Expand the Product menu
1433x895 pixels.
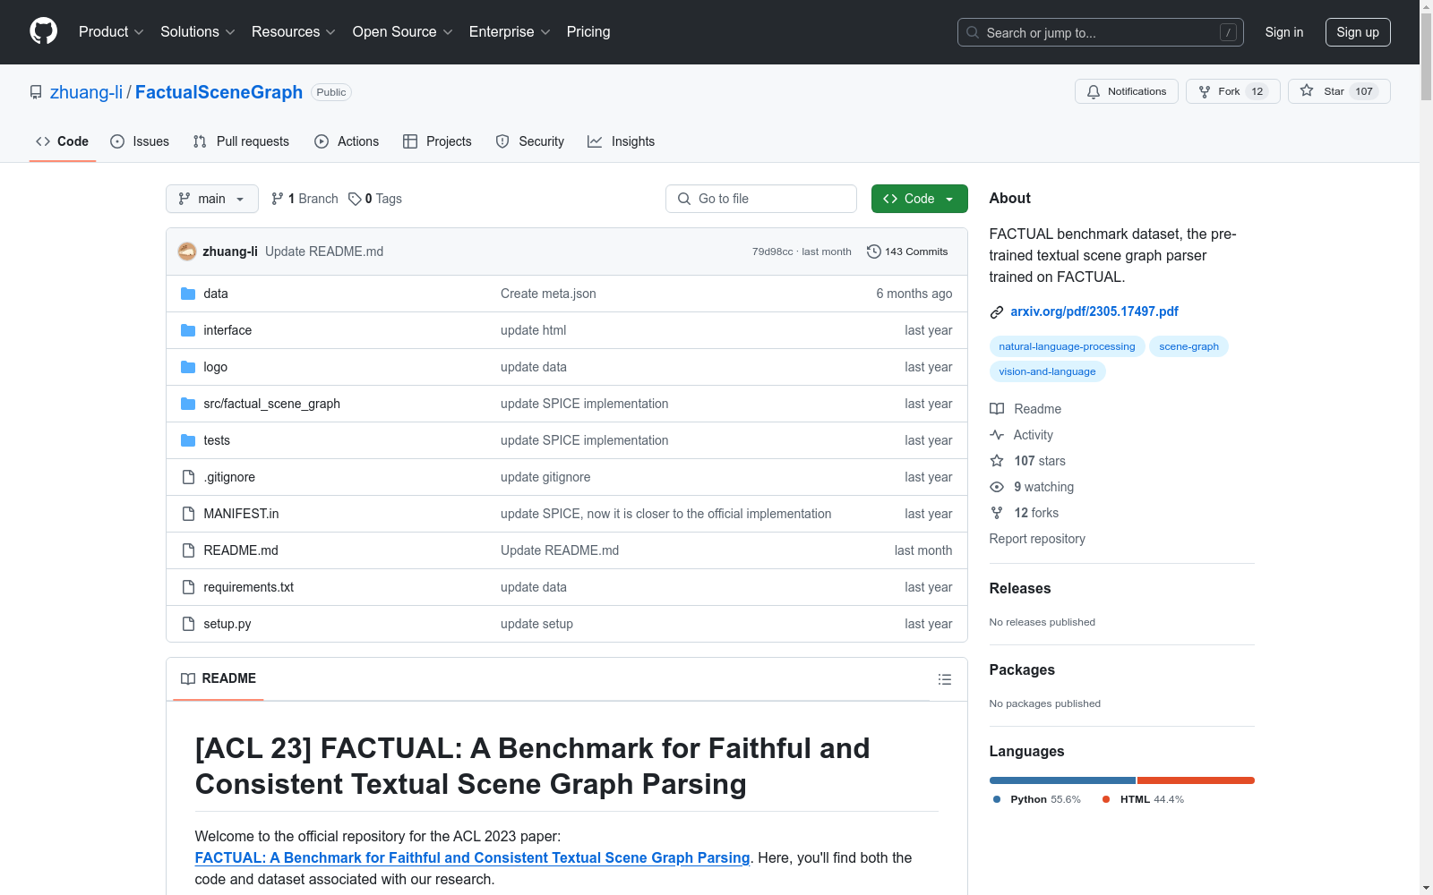click(x=111, y=32)
